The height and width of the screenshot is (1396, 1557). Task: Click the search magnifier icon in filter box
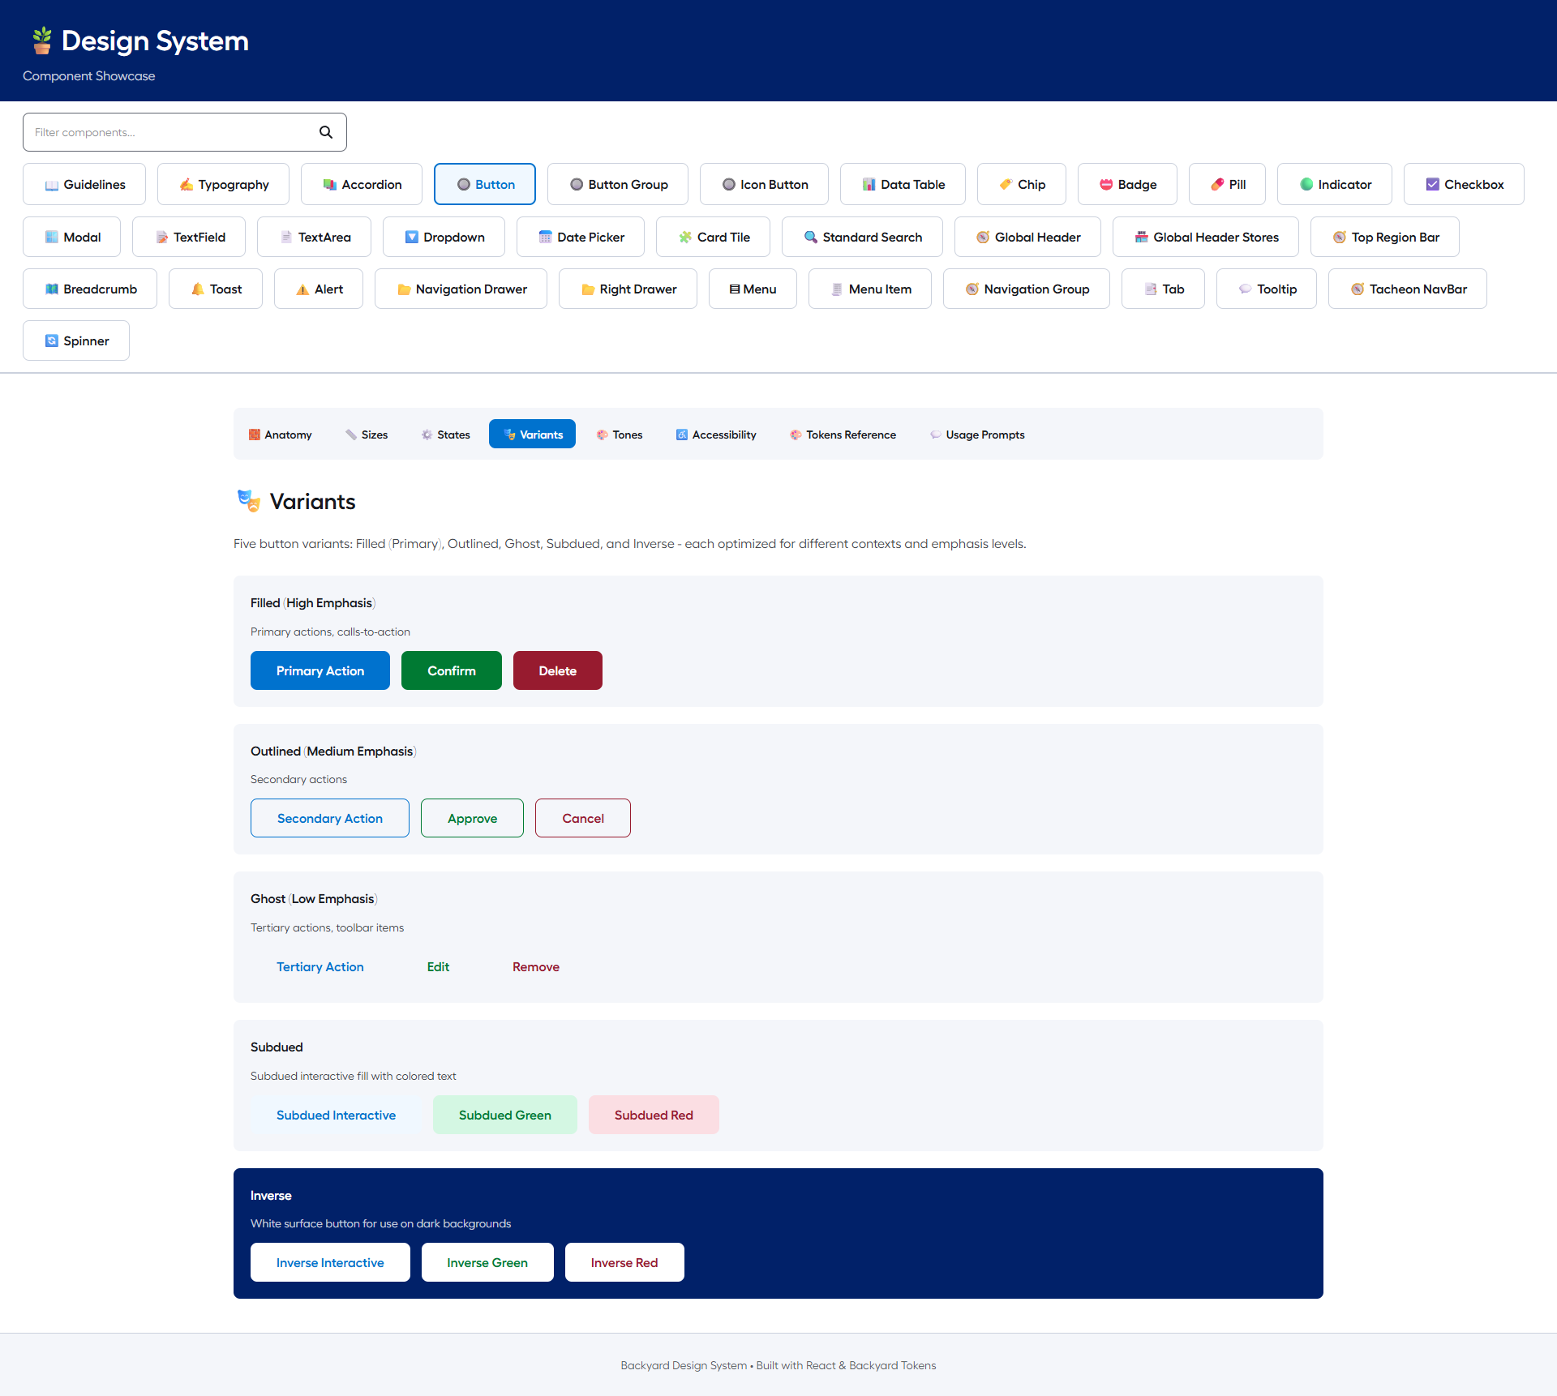326,132
